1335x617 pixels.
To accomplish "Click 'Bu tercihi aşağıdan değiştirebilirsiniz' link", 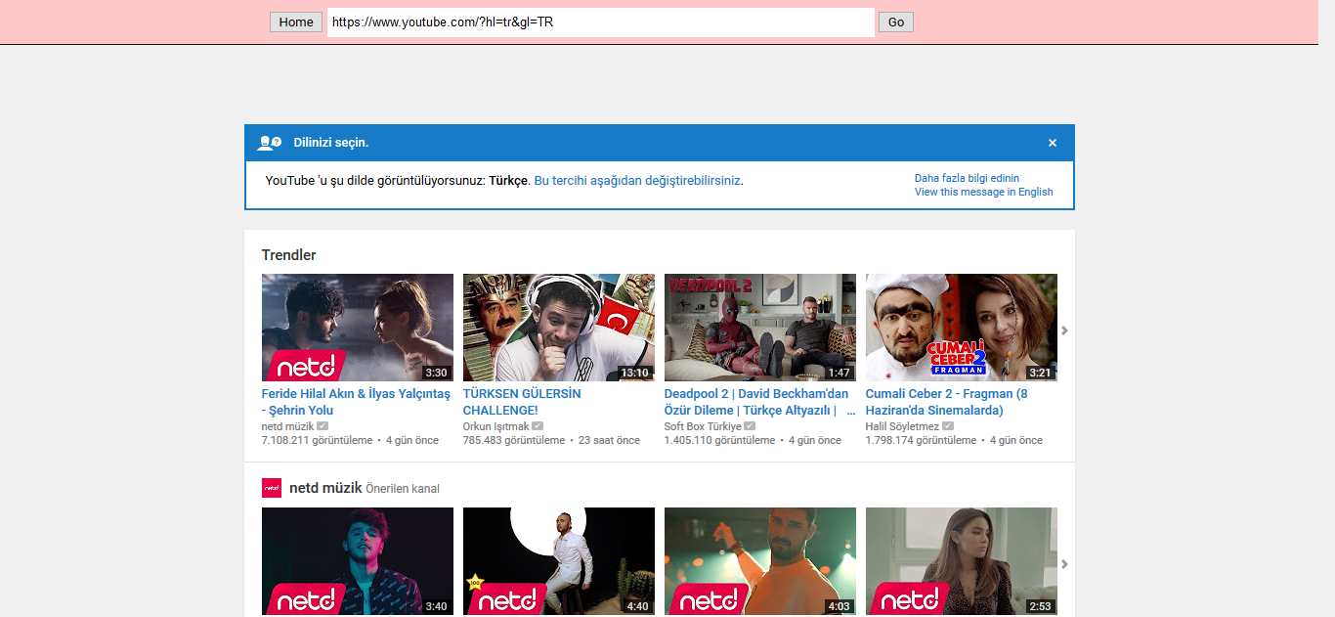I will coord(637,181).
